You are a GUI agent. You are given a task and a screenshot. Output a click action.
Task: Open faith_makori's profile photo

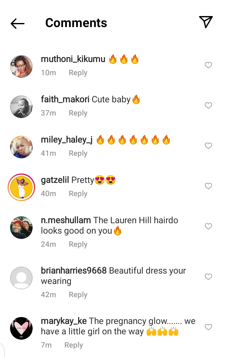[x=21, y=106]
